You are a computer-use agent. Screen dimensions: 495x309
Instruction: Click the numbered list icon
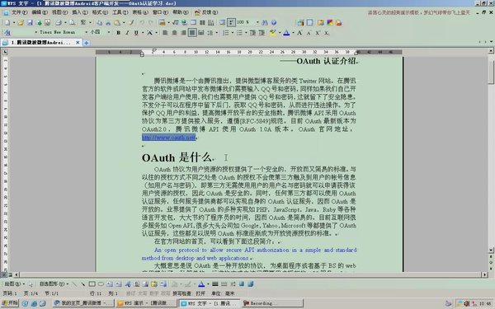[226, 32]
